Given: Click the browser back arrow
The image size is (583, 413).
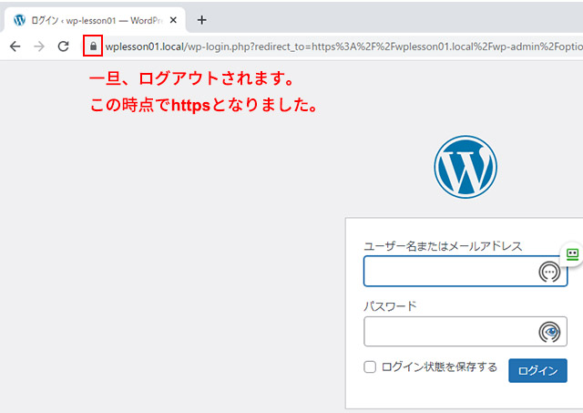Looking at the screenshot, I should 15,46.
